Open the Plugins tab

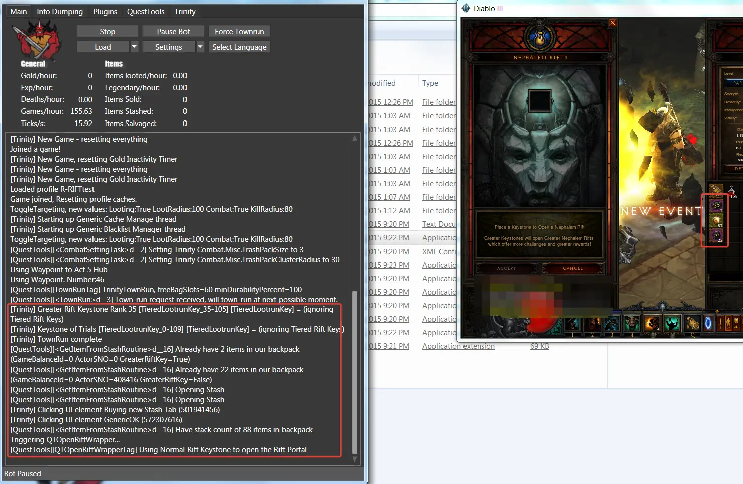105,11
